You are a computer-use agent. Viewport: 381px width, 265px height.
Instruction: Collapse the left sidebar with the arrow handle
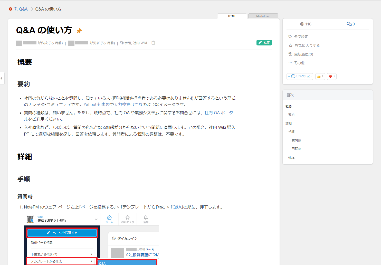coord(2,78)
